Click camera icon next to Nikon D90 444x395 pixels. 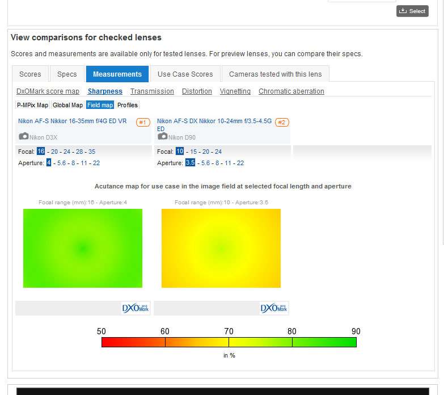[163, 136]
